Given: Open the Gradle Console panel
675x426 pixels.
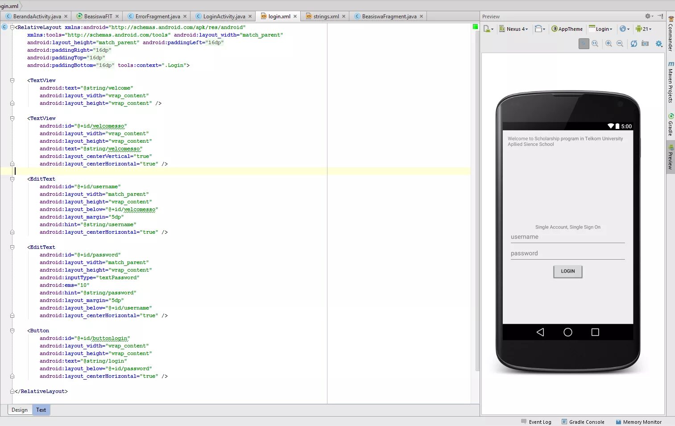Looking at the screenshot, I should (x=583, y=422).
